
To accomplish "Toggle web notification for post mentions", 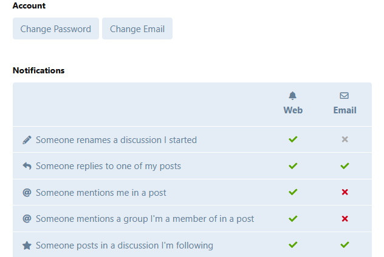I will [x=293, y=192].
